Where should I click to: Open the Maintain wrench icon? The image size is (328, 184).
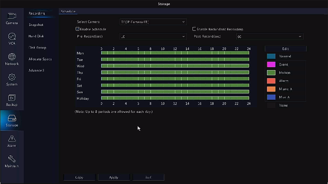tap(12, 159)
